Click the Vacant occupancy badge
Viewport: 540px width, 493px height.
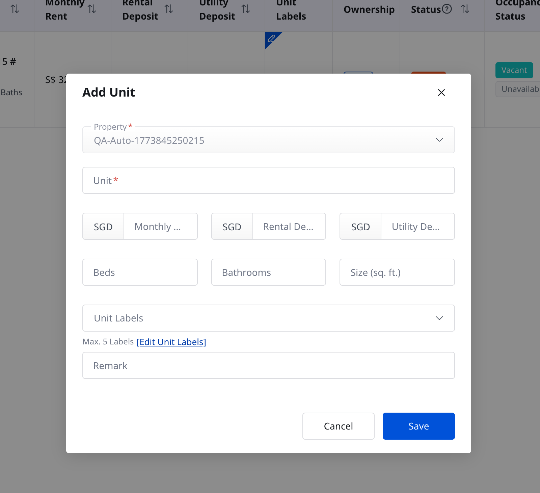coord(514,70)
